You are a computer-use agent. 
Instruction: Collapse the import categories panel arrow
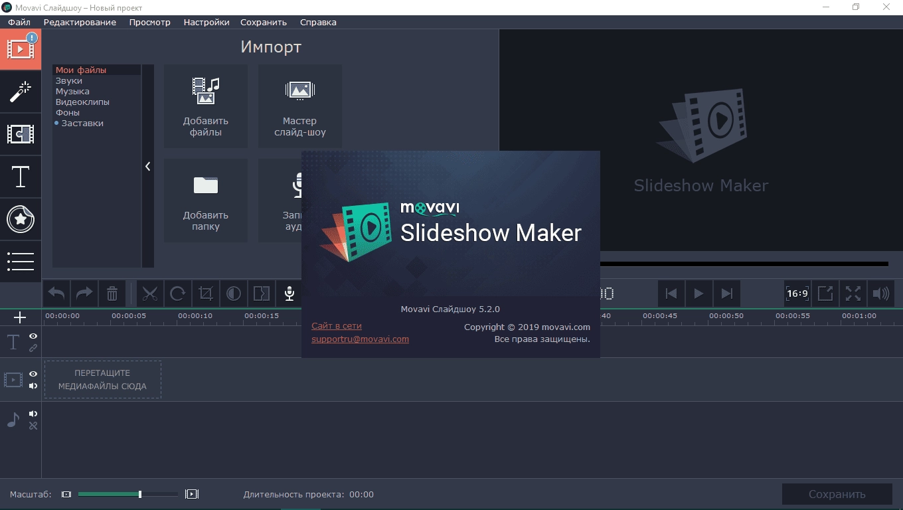[147, 167]
